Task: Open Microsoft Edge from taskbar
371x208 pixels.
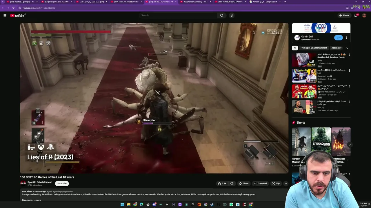Action: 141,205
